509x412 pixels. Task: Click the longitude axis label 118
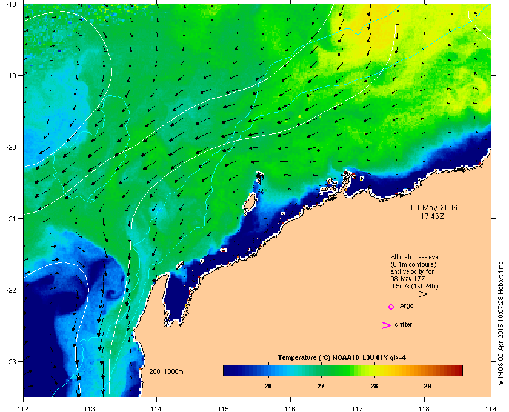[x=424, y=408]
